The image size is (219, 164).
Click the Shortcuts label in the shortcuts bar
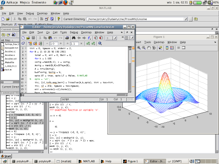click(7, 24)
